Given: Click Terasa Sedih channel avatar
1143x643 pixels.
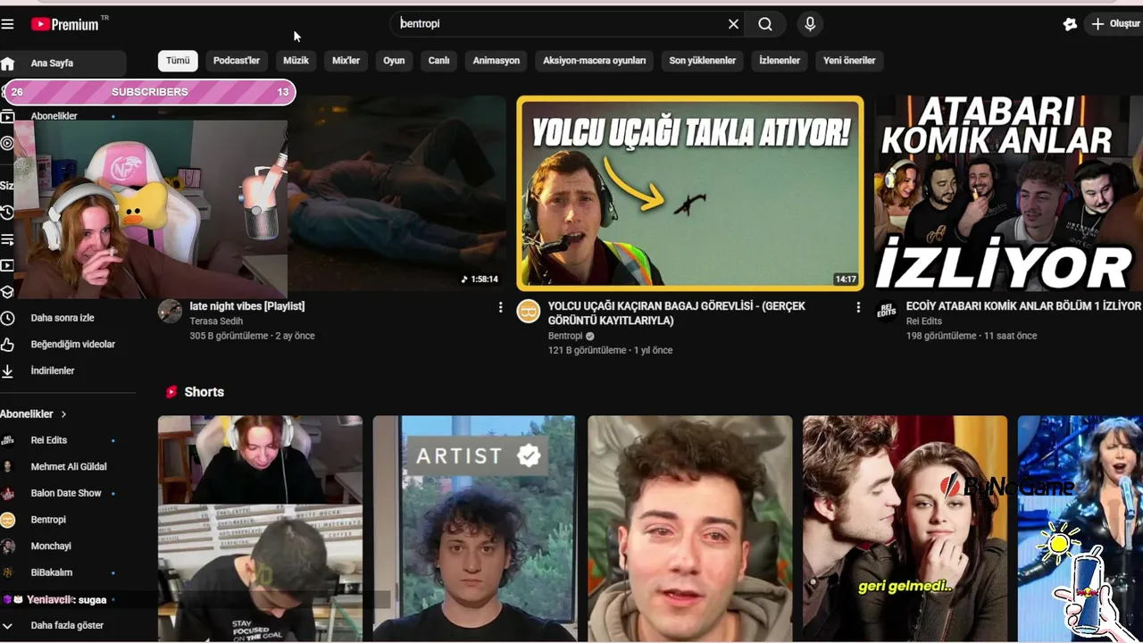Looking at the screenshot, I should tap(170, 311).
